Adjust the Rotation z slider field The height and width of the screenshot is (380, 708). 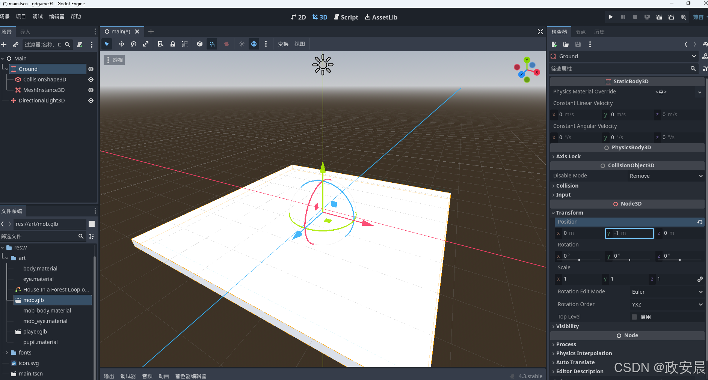point(679,256)
